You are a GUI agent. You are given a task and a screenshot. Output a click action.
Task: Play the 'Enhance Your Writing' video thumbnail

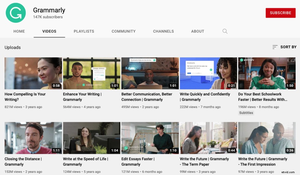pos(92,73)
